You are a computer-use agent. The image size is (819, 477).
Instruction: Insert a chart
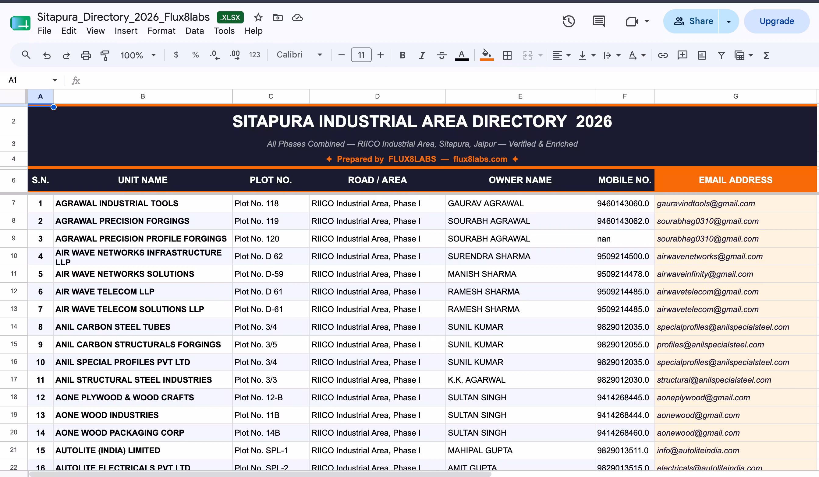[702, 55]
